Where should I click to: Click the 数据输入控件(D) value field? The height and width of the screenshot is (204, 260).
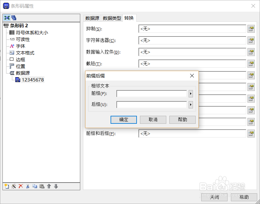(x=192, y=52)
